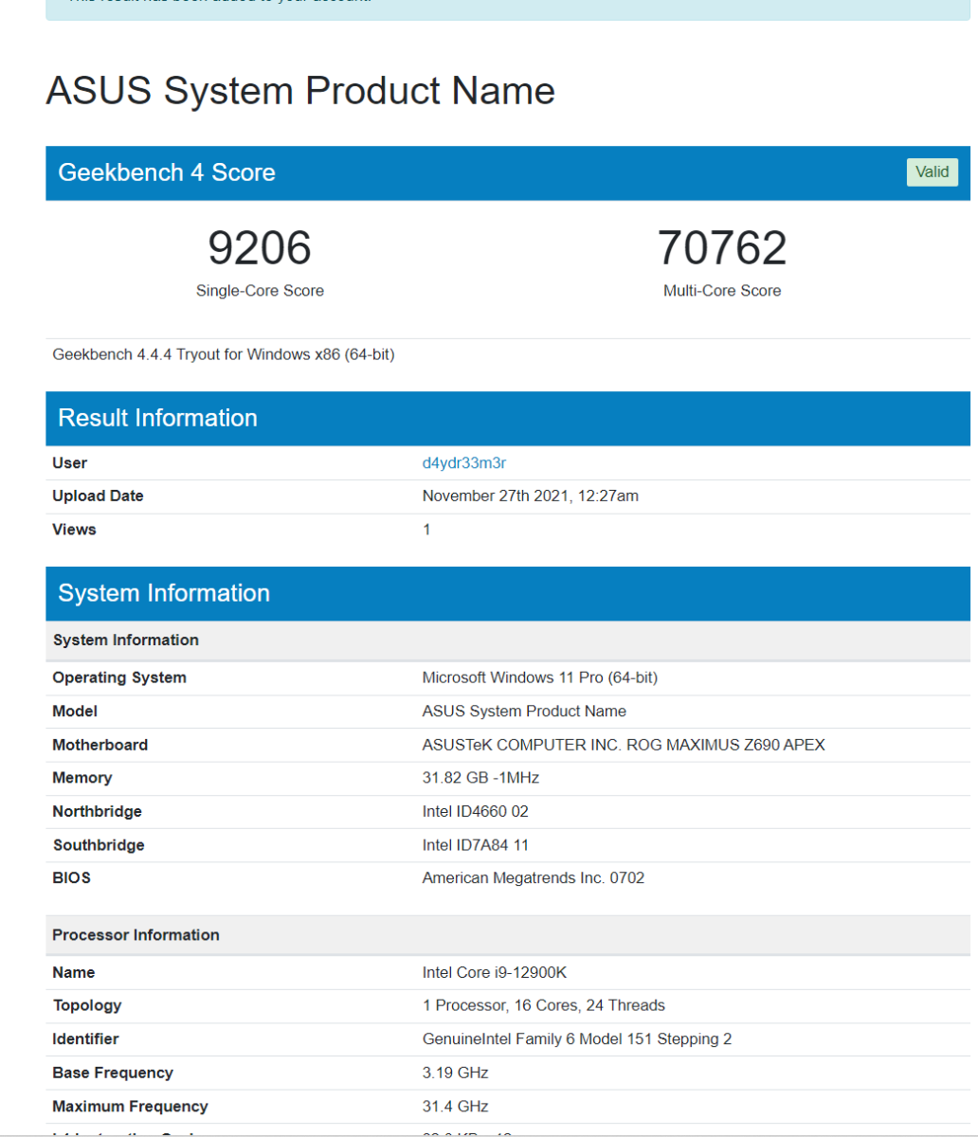The height and width of the screenshot is (1137, 978).
Task: Click the Views count value 1
Action: click(x=426, y=530)
